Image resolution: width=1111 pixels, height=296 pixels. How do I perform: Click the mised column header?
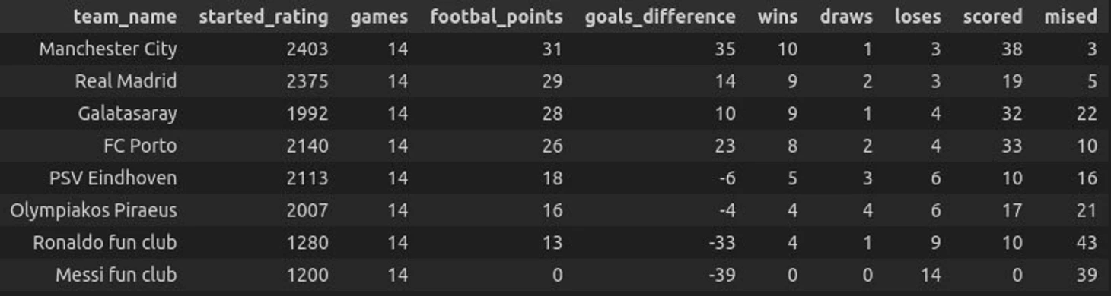[x=1071, y=17]
